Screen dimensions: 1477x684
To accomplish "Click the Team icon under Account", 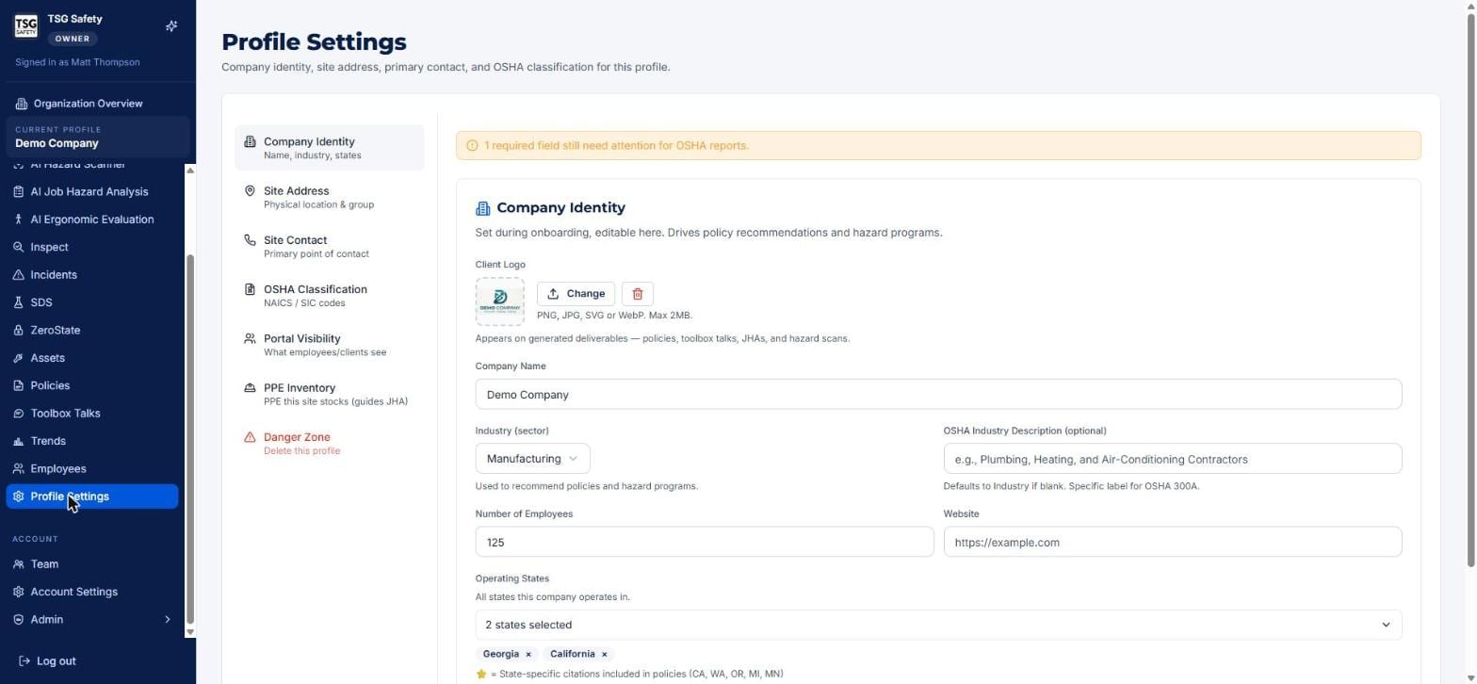I will coord(19,564).
